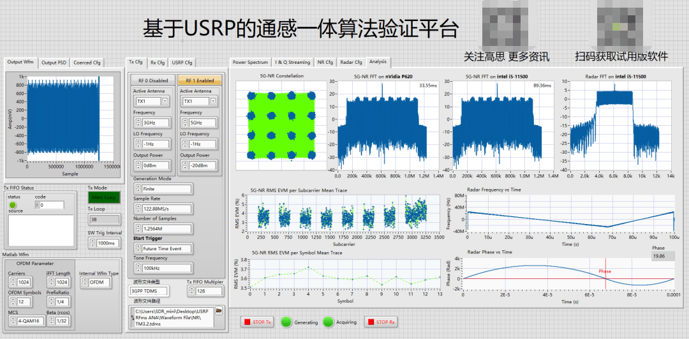Image resolution: width=689 pixels, height=339 pixels.
Task: Click the Frequency 3GHz stepper arrows
Action: click(137, 123)
